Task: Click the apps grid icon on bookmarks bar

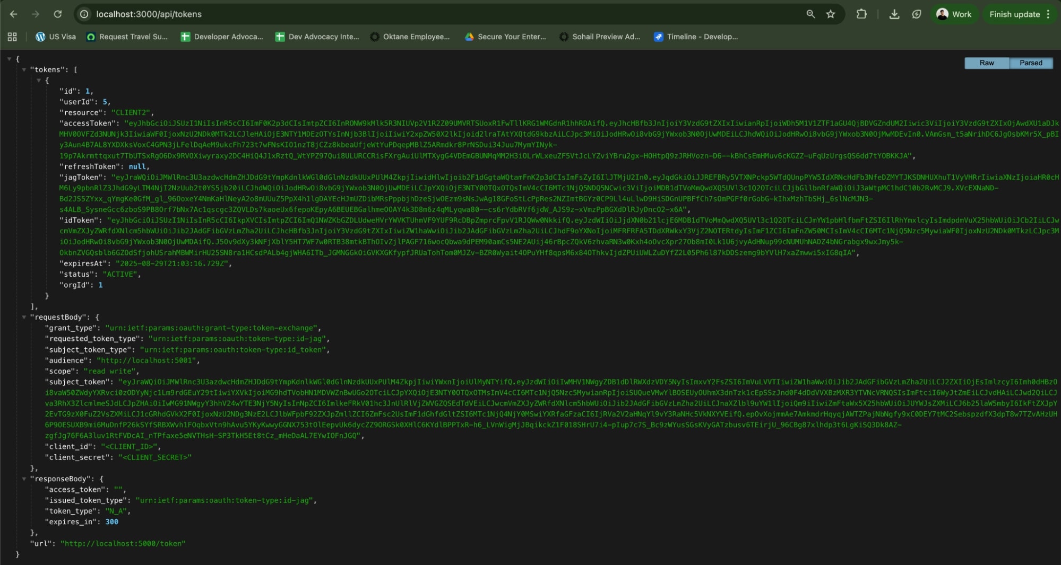Action: (x=12, y=37)
